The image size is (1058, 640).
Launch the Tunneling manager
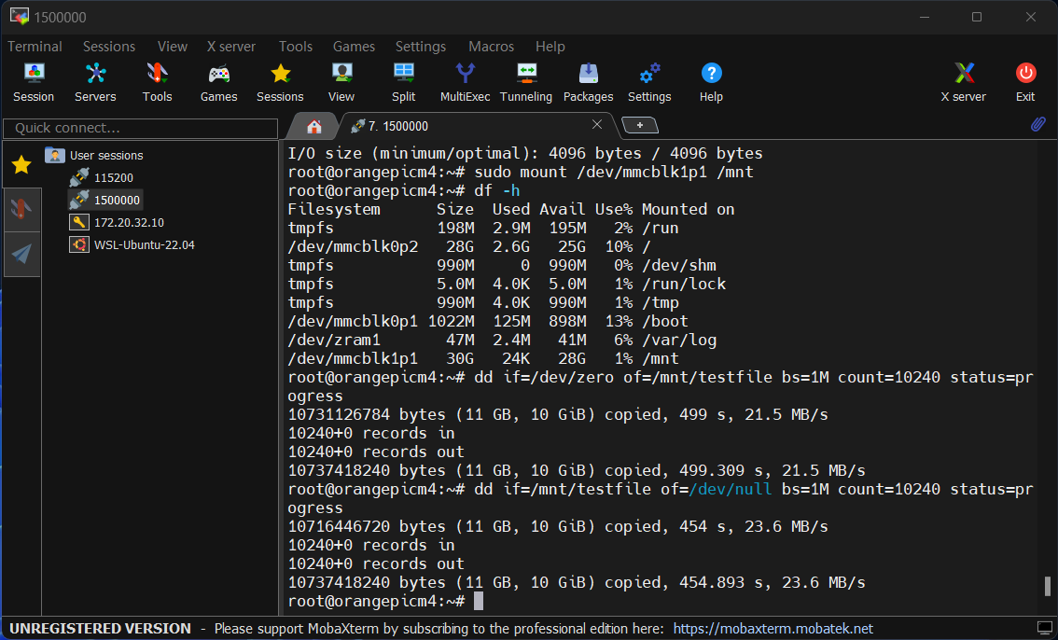point(526,82)
